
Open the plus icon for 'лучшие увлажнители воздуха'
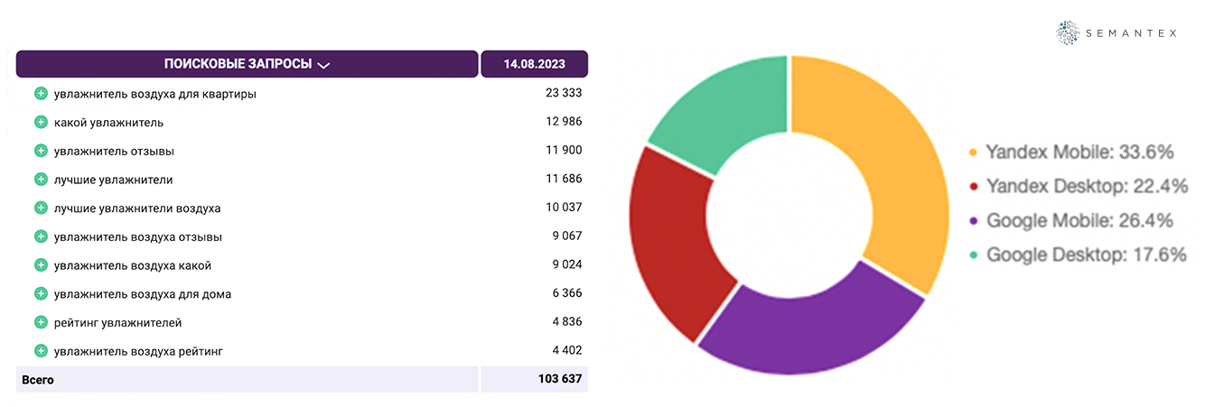41,208
